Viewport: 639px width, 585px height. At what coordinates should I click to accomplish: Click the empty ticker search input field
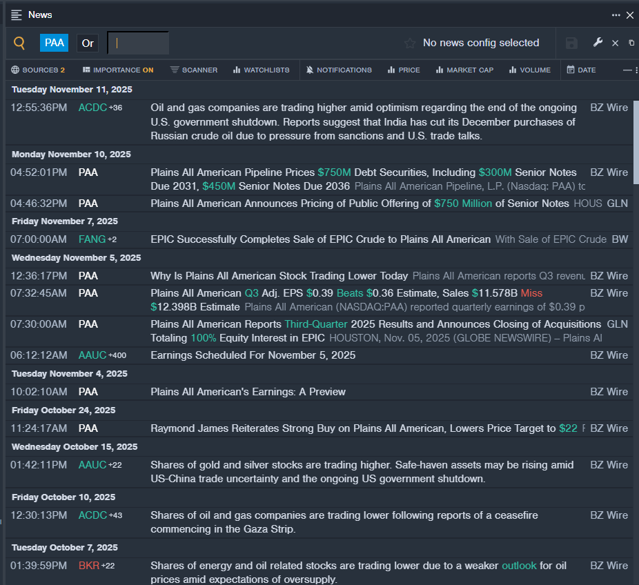click(x=138, y=43)
